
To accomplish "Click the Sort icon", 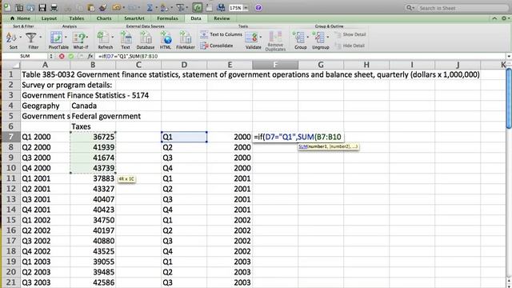I will point(11,38).
